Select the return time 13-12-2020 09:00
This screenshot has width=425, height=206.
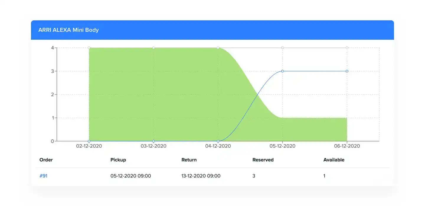point(200,176)
